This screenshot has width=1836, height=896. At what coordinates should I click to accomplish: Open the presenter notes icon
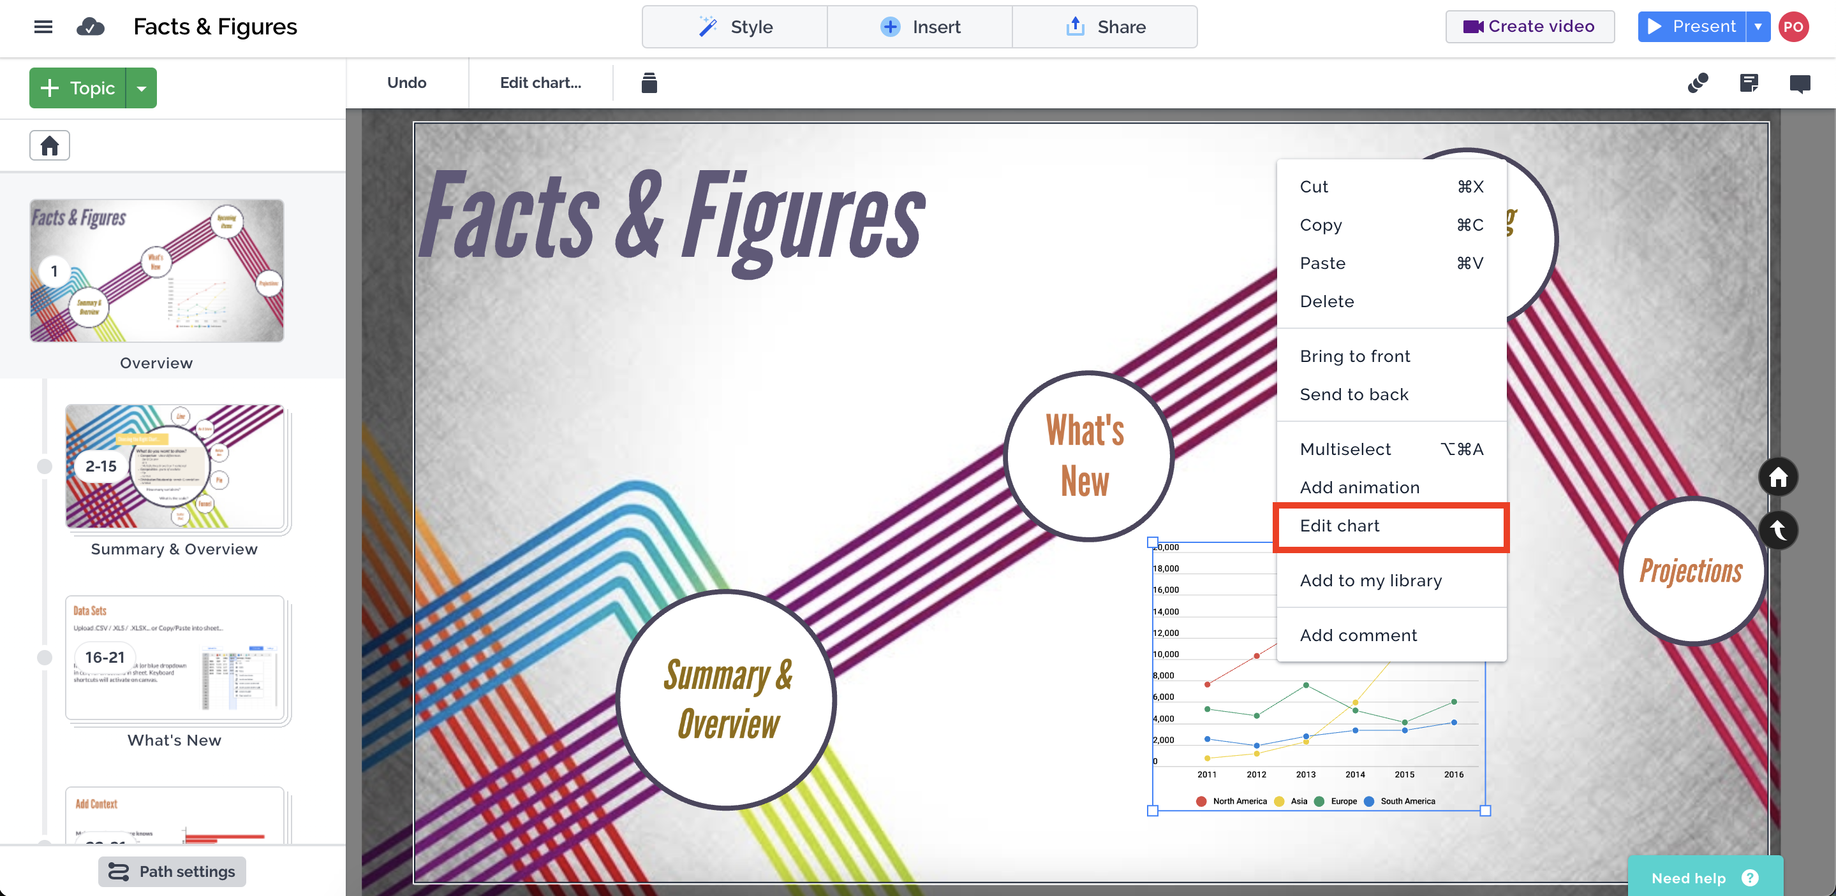(x=1749, y=83)
